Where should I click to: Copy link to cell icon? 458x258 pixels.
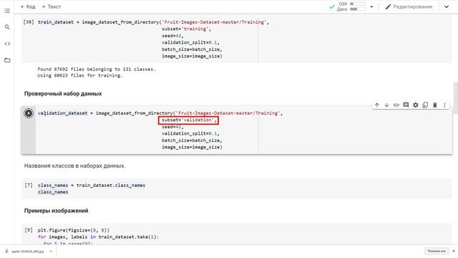pos(396,105)
